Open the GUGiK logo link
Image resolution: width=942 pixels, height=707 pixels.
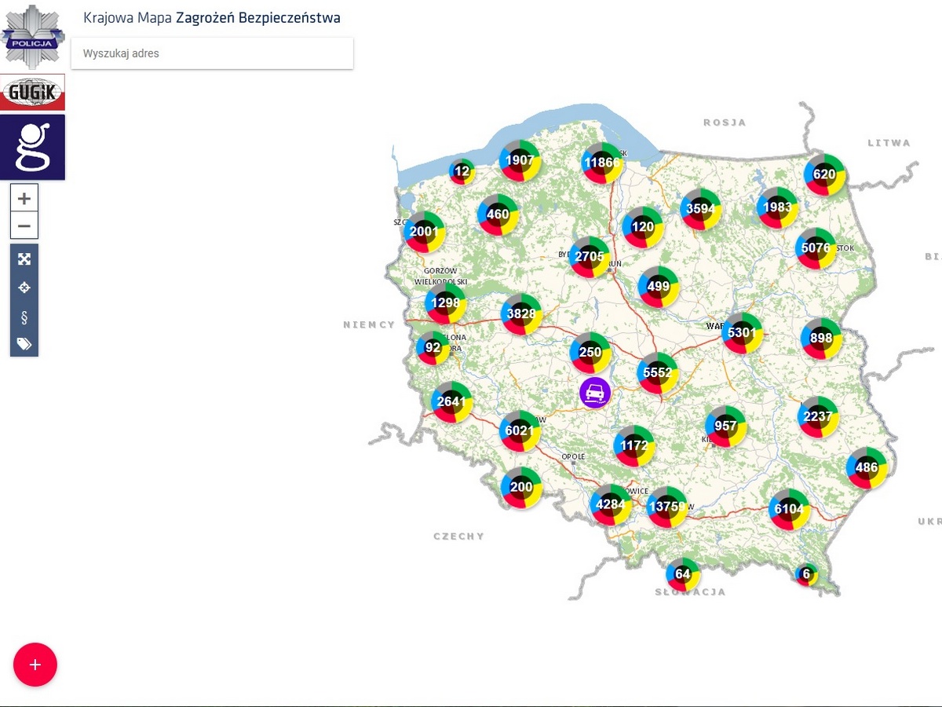[32, 93]
